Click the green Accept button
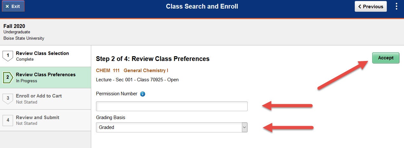 (386, 58)
